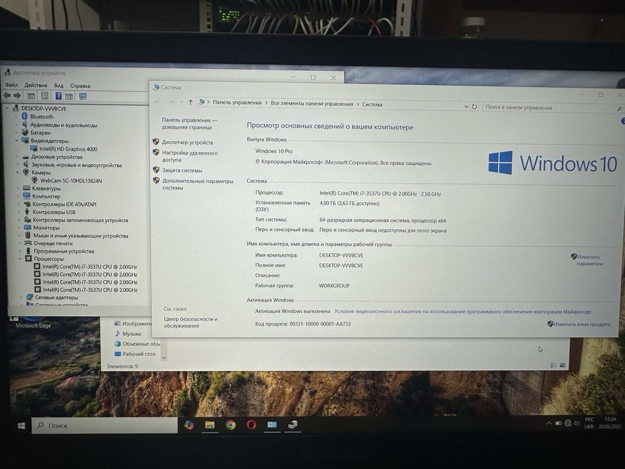Click forward arrow in Device Manager toolbar
Viewport: 625px width, 469px height.
click(17, 96)
